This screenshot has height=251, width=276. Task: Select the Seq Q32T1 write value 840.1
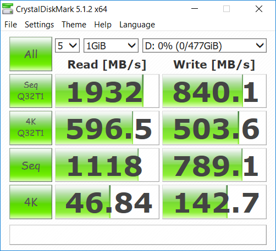pyautogui.click(x=214, y=91)
